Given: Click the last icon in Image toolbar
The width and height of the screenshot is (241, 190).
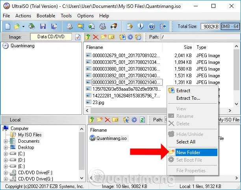Looking at the screenshot, I should 138,37.
